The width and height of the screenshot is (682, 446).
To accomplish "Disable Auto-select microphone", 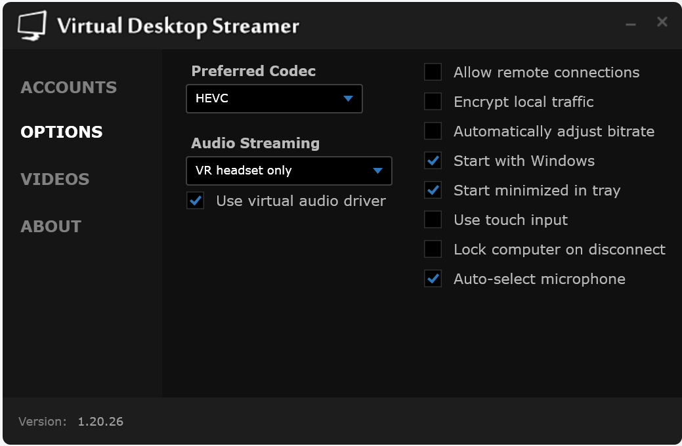I will pyautogui.click(x=432, y=279).
